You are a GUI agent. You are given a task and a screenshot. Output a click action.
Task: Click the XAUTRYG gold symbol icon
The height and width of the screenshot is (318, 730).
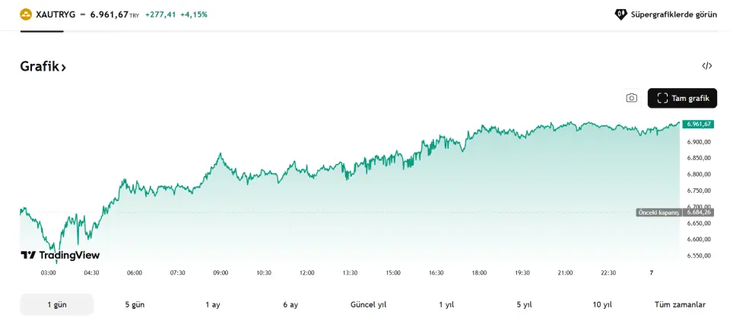(26, 14)
